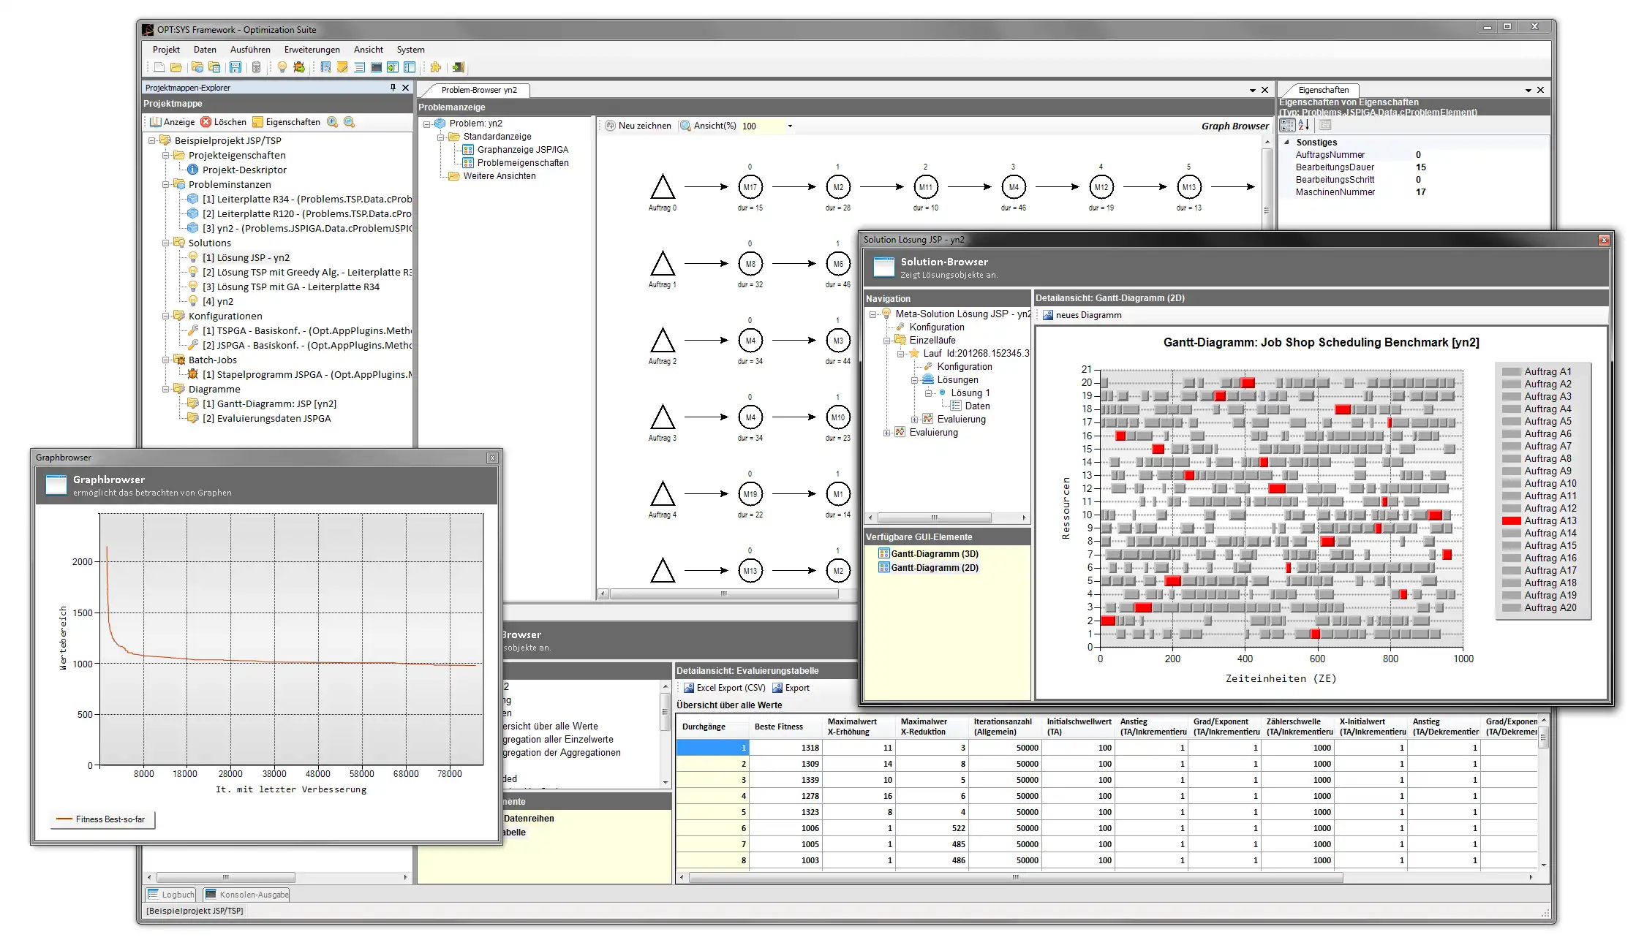Click red Auftrag A13 legend swatch

1511,521
